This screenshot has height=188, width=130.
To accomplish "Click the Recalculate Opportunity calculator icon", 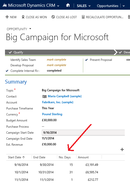I will 83,17.
